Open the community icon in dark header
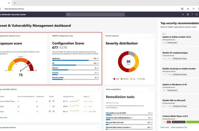The image size is (199, 131). (183, 14)
